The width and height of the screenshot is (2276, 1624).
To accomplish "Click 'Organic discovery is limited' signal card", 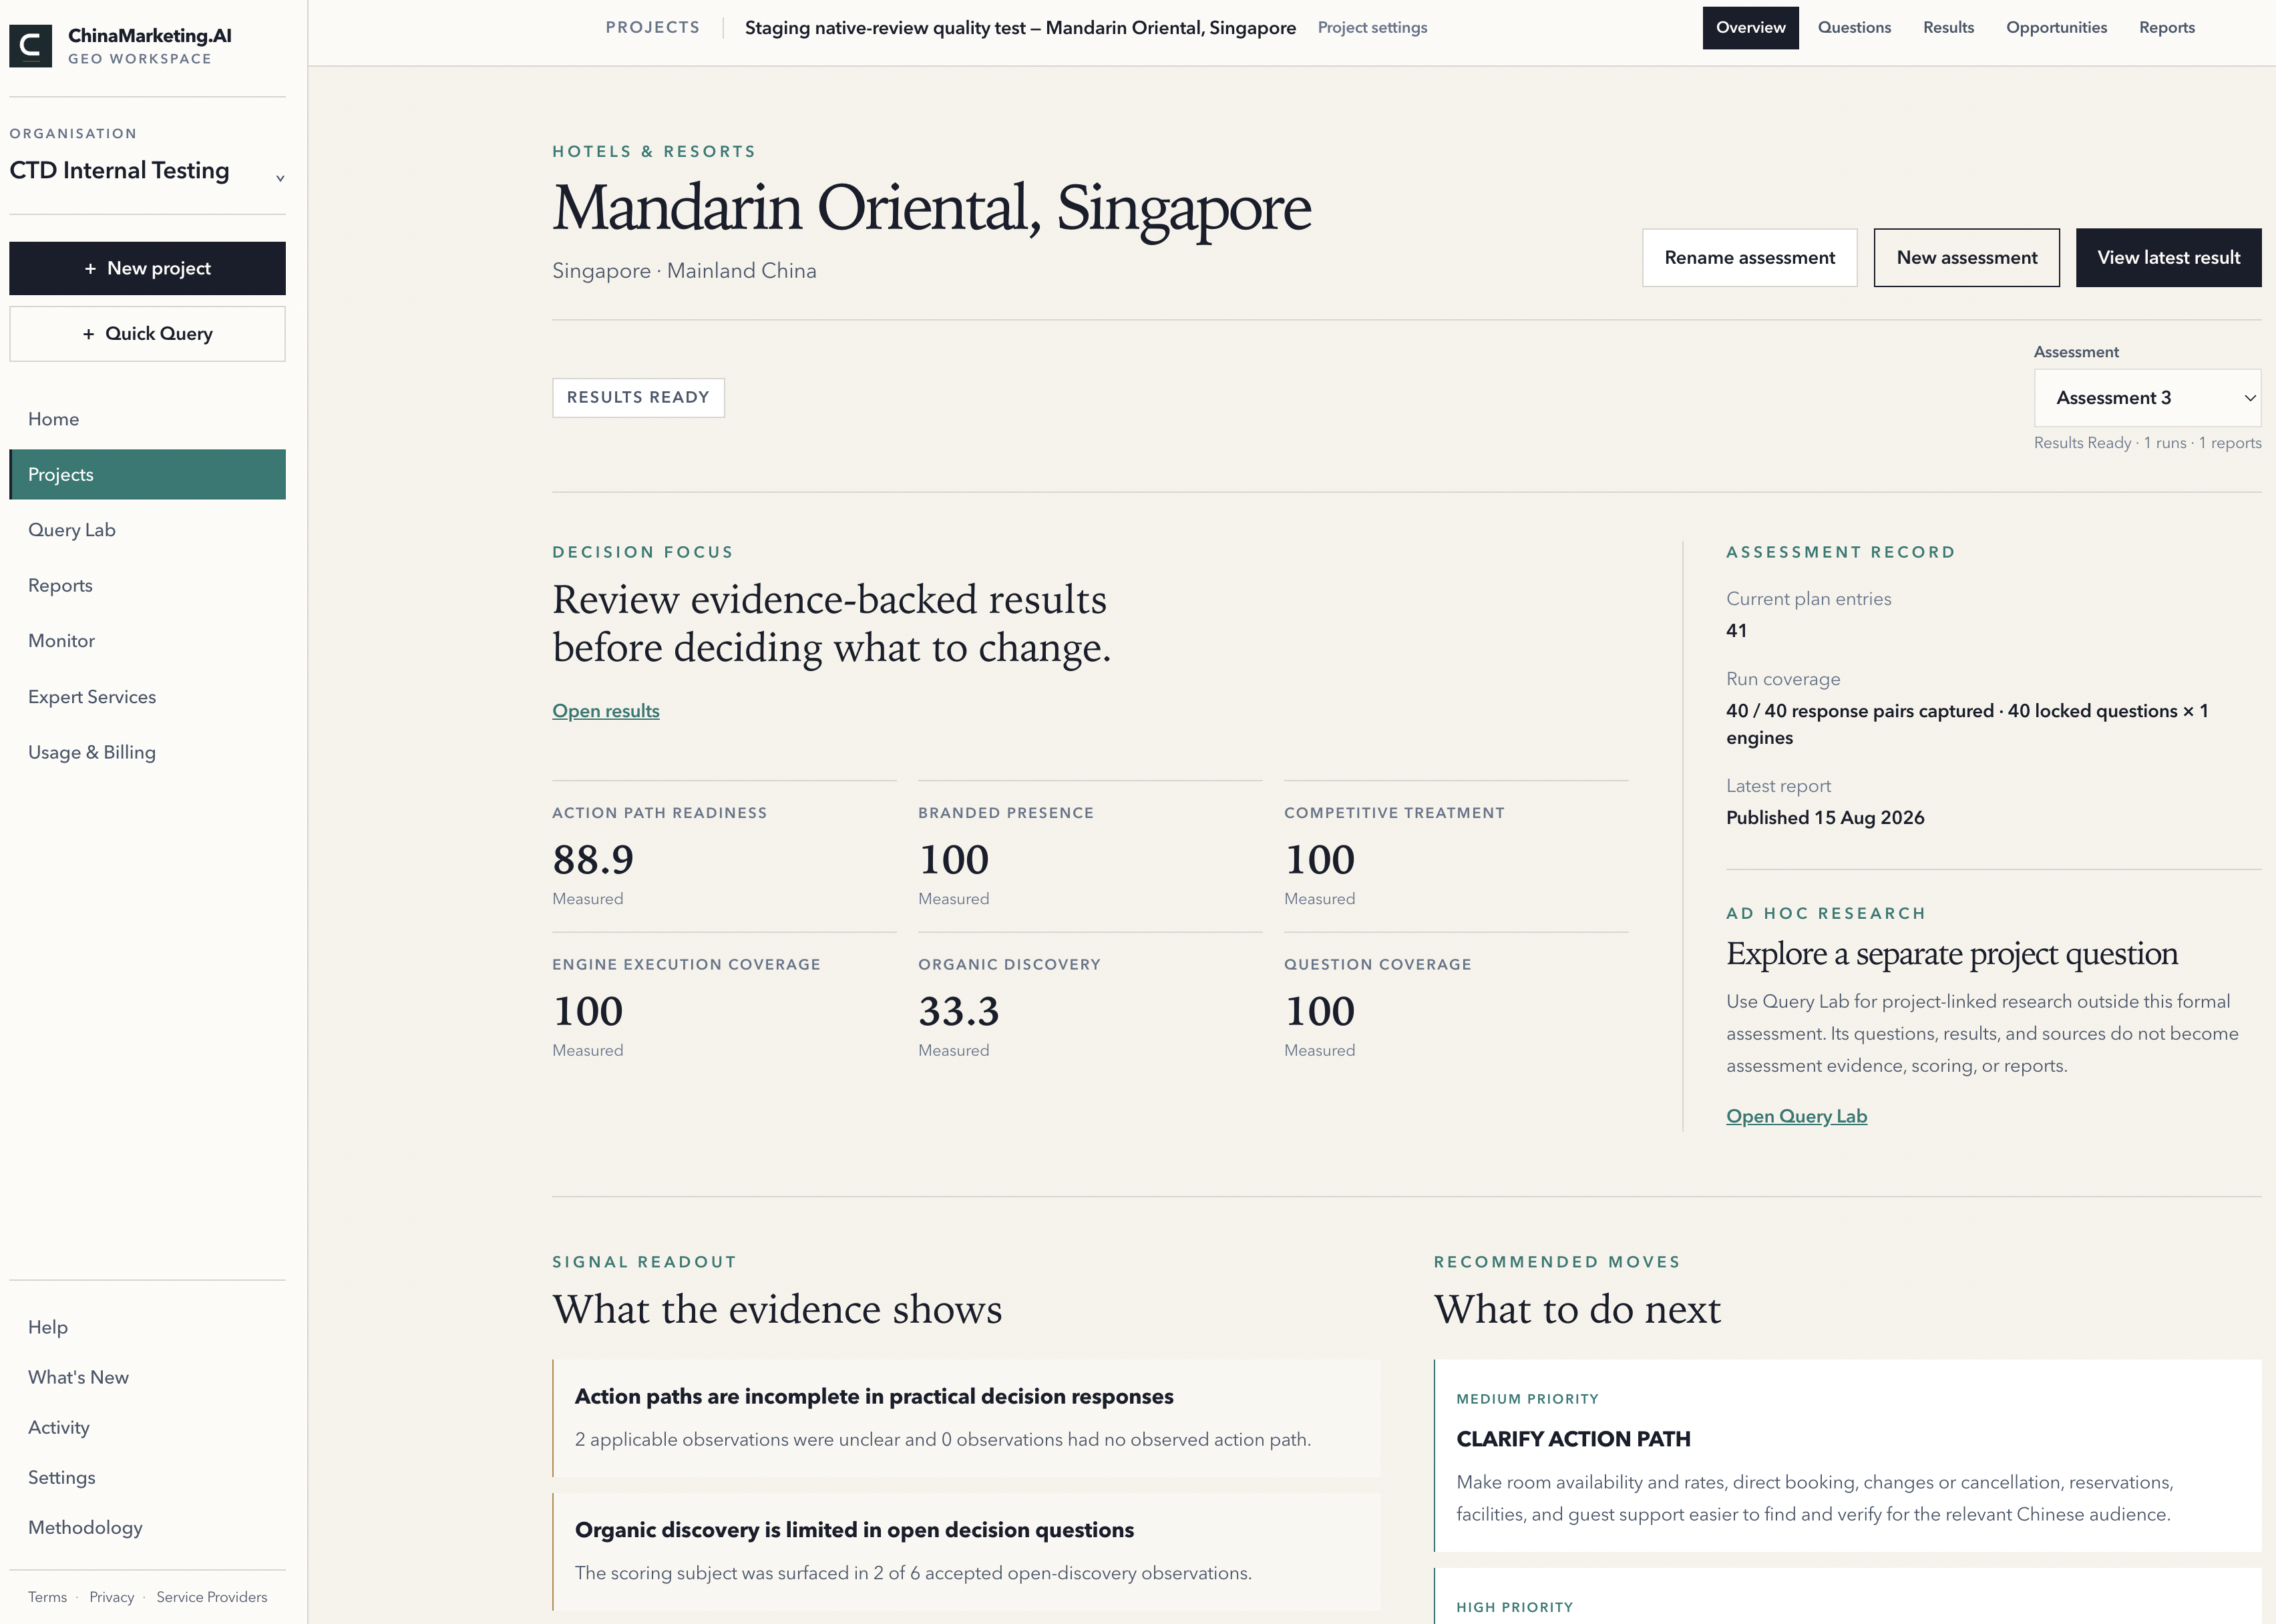I will [966, 1552].
